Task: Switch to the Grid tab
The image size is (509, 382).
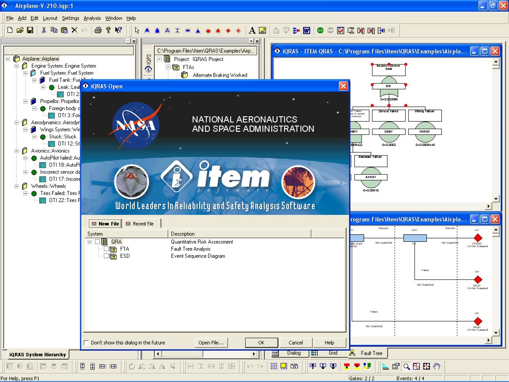Action: coord(328,353)
